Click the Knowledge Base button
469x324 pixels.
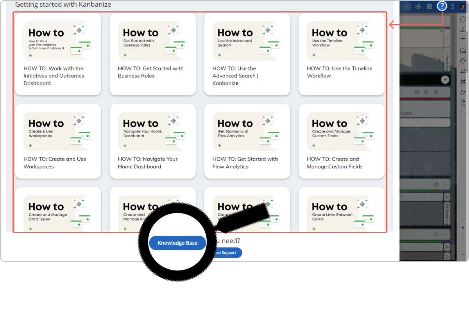click(177, 243)
